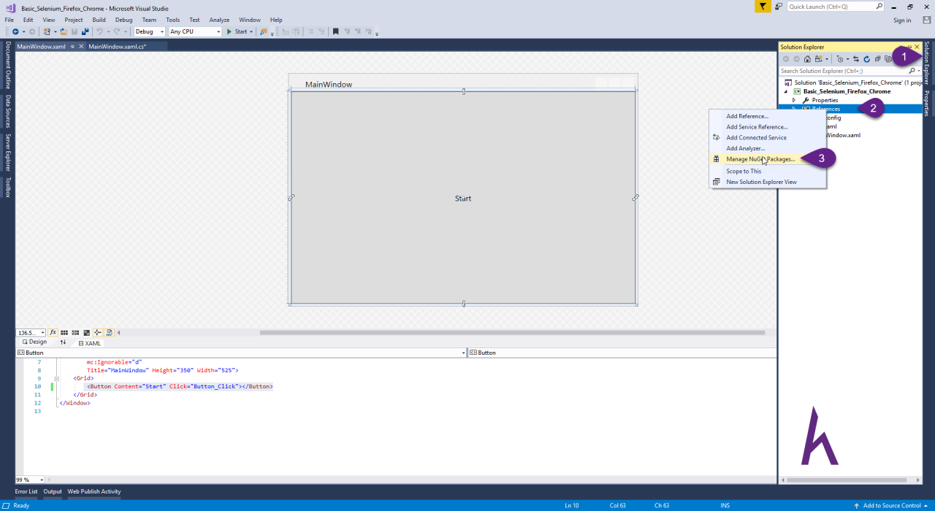Image resolution: width=935 pixels, height=511 pixels.
Task: Click the bookmark toolbar icon
Action: (x=336, y=31)
